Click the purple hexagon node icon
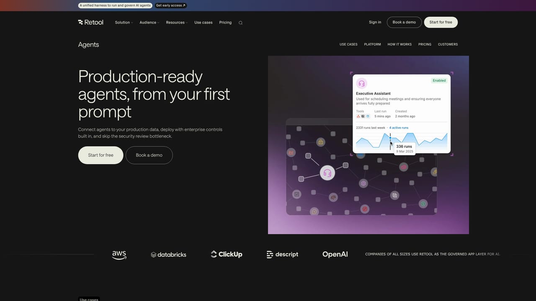The height and width of the screenshot is (301, 536). tap(363, 183)
